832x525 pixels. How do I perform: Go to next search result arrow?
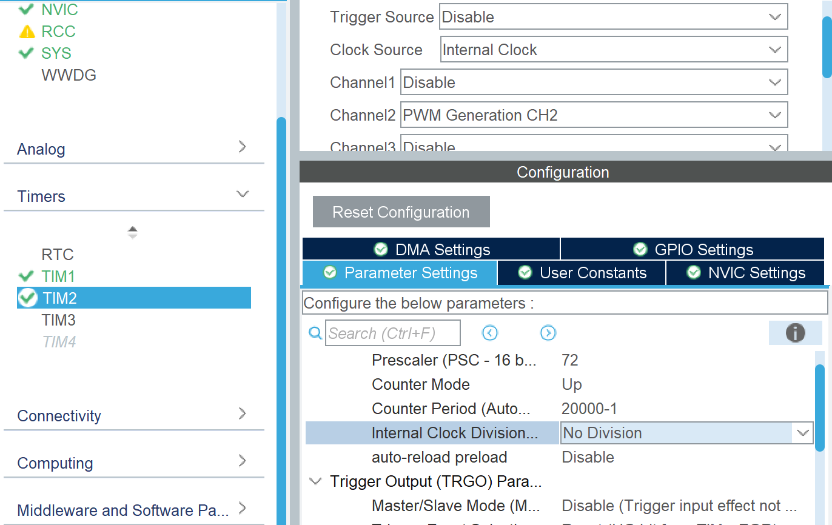point(548,333)
